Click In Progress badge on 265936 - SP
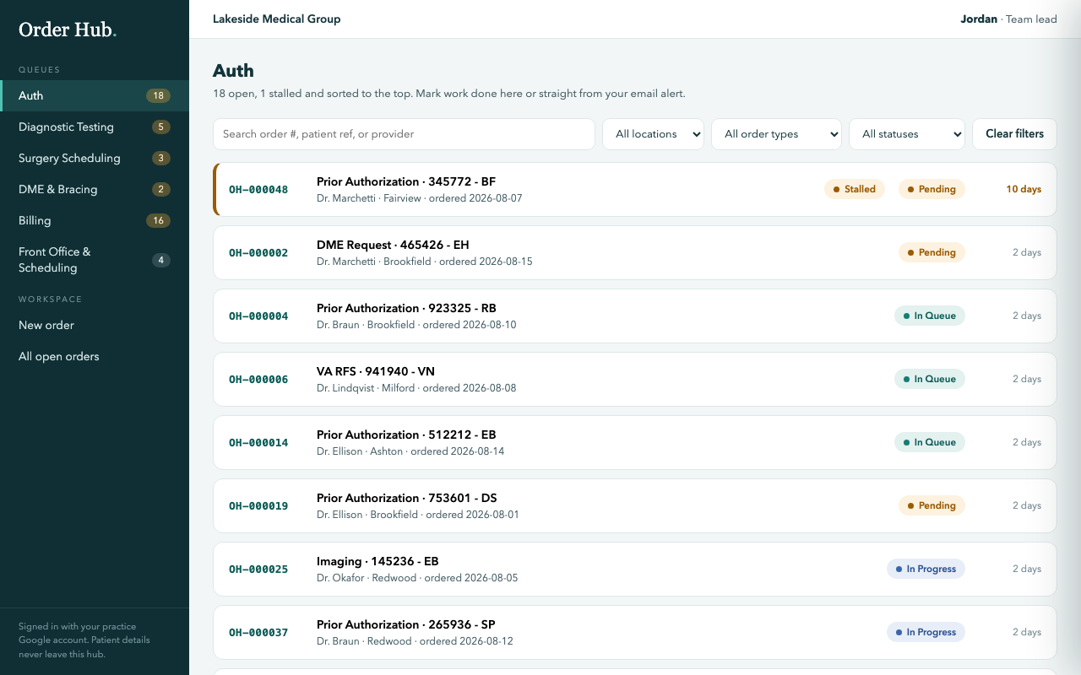This screenshot has width=1081, height=675. click(926, 632)
